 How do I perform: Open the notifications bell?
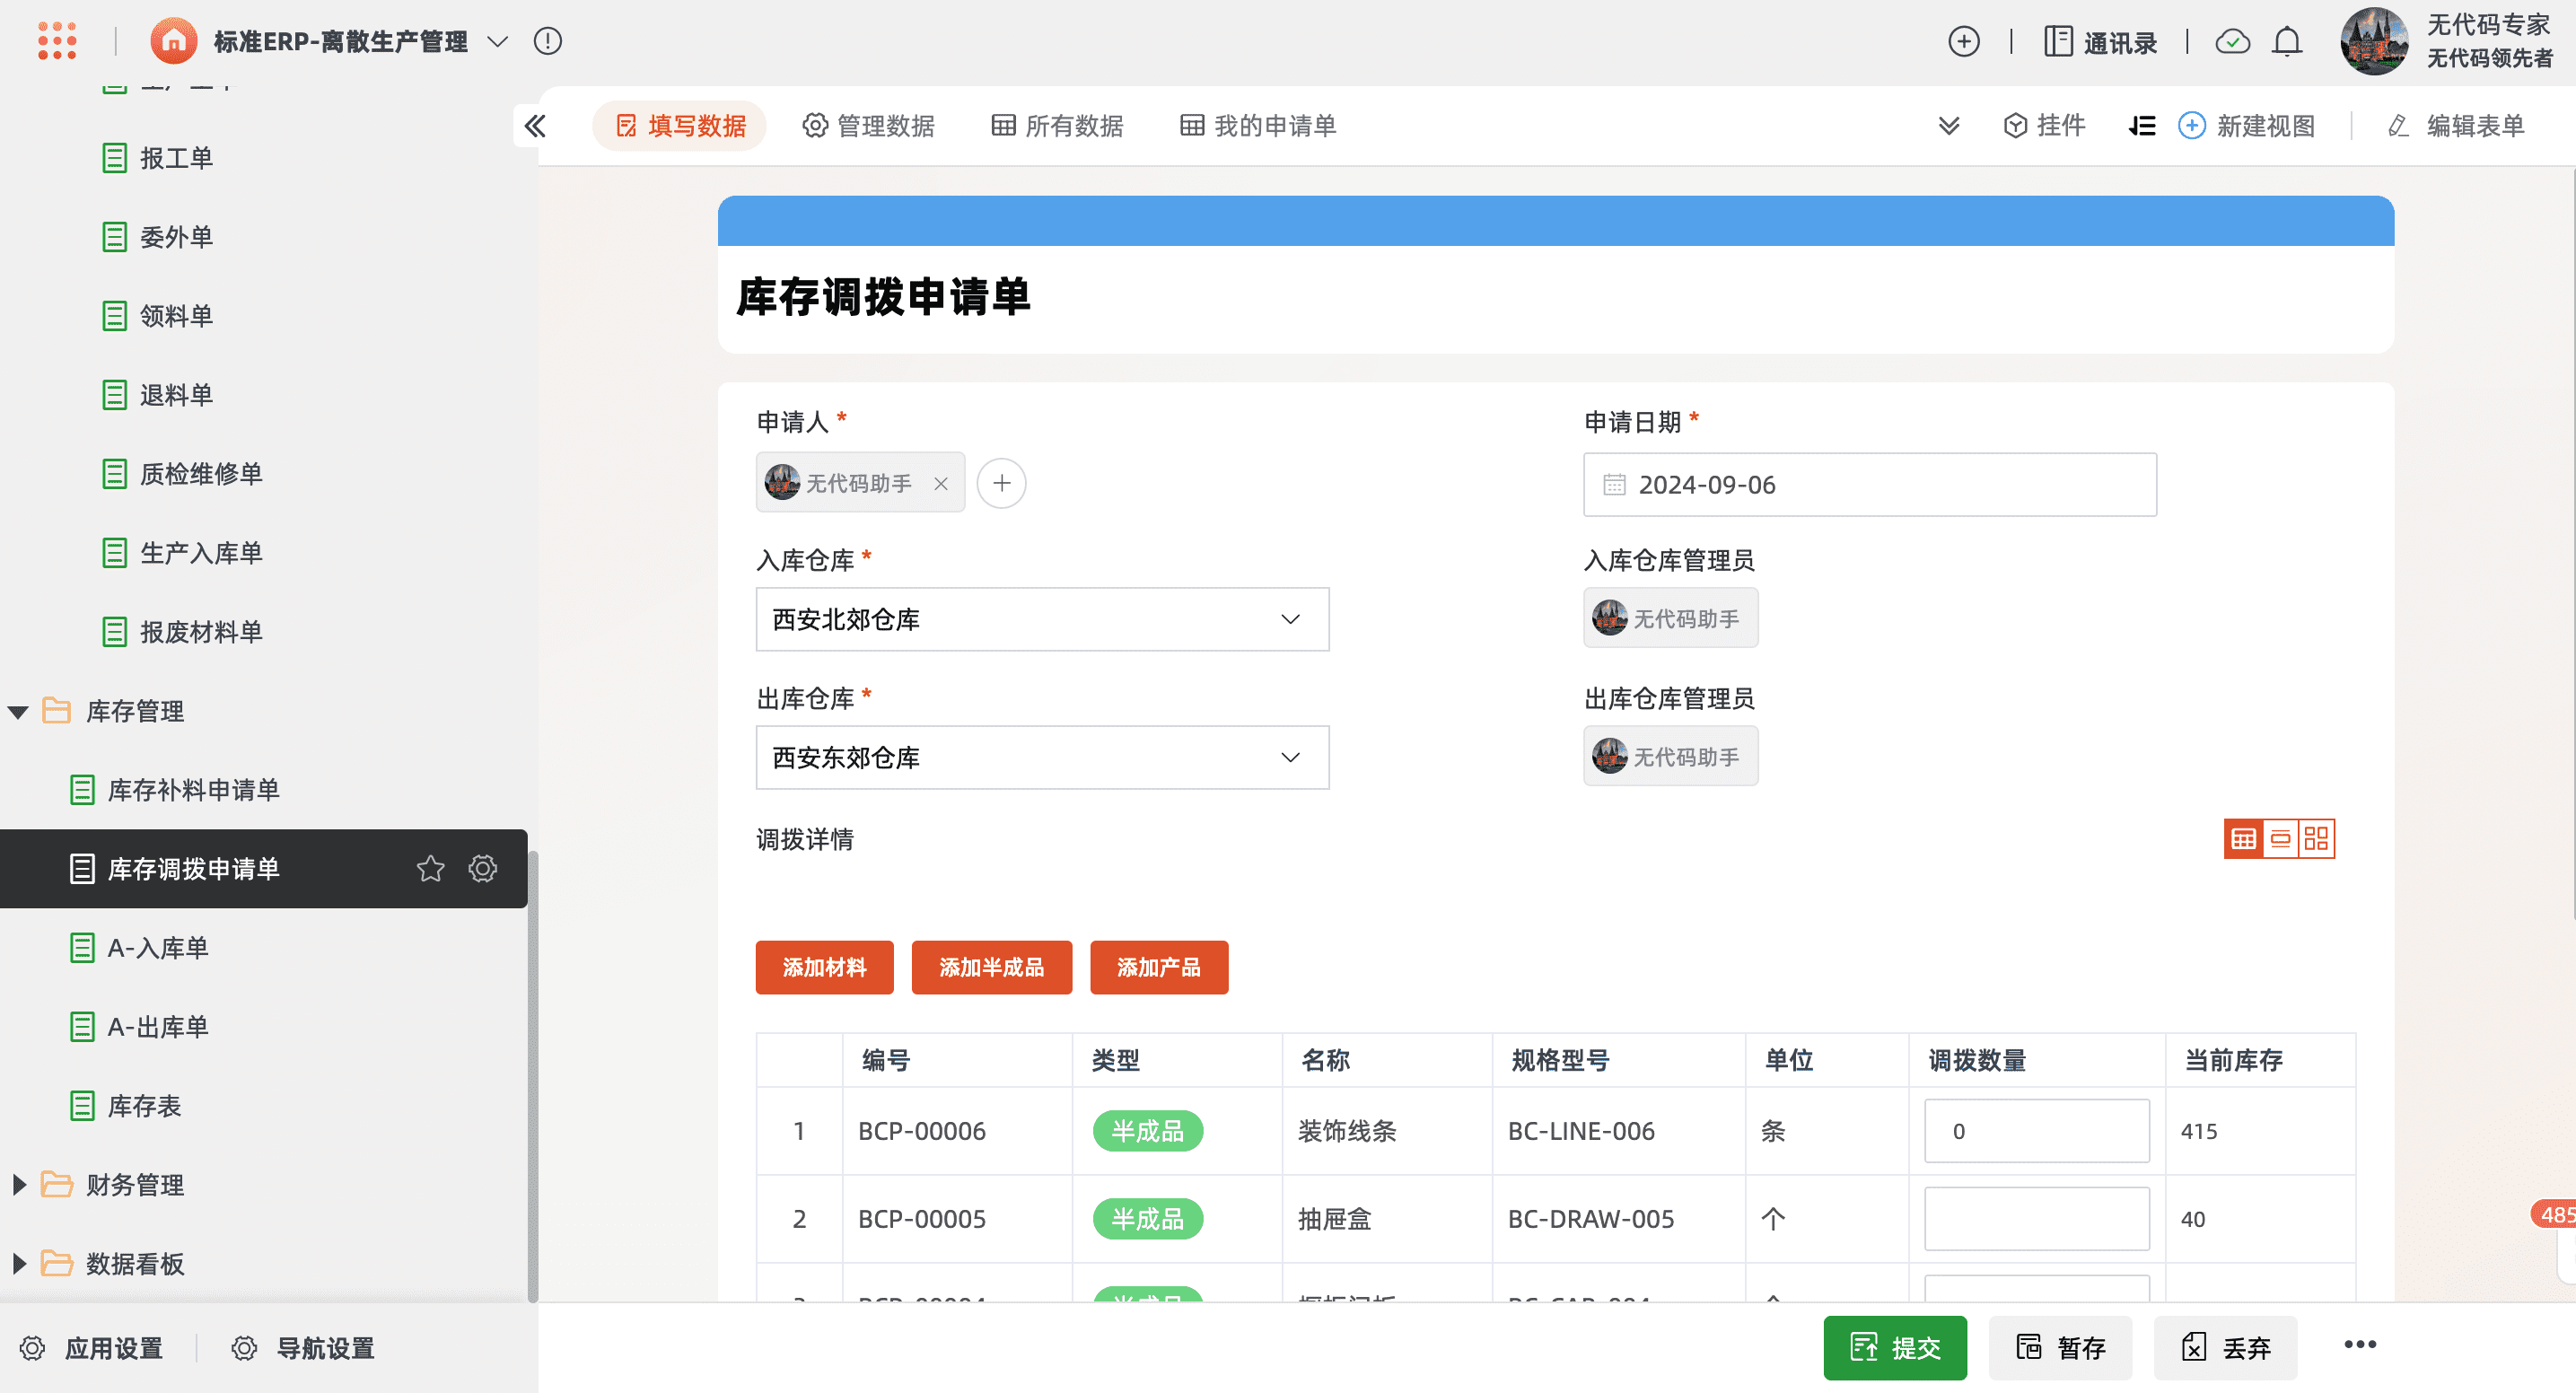pyautogui.click(x=2286, y=41)
